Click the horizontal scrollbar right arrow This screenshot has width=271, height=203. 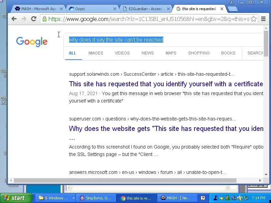[x=260, y=180]
